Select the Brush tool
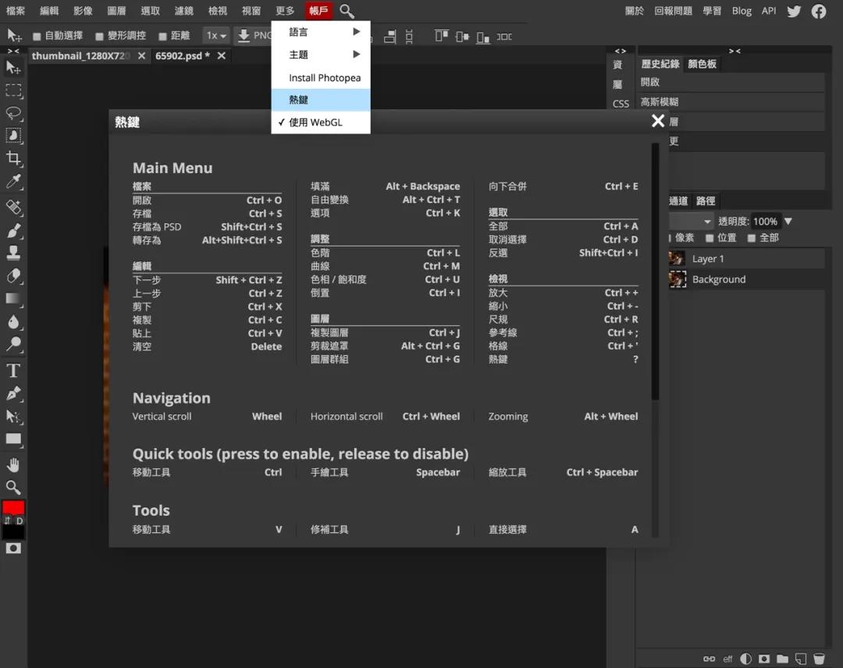 (x=12, y=229)
